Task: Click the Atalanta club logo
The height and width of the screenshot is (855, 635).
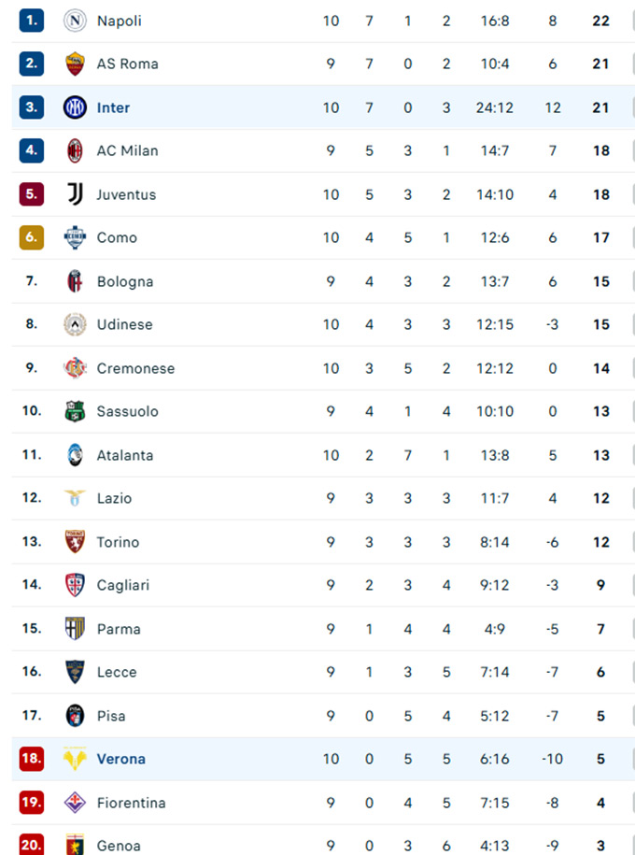Action: click(x=75, y=455)
